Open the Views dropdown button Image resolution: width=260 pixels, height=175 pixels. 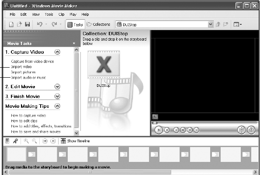point(237,24)
